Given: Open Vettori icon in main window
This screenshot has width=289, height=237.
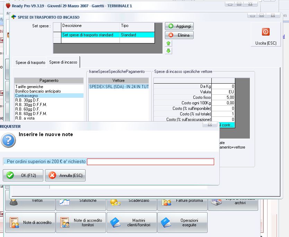Looking at the screenshot, I should point(14,202).
